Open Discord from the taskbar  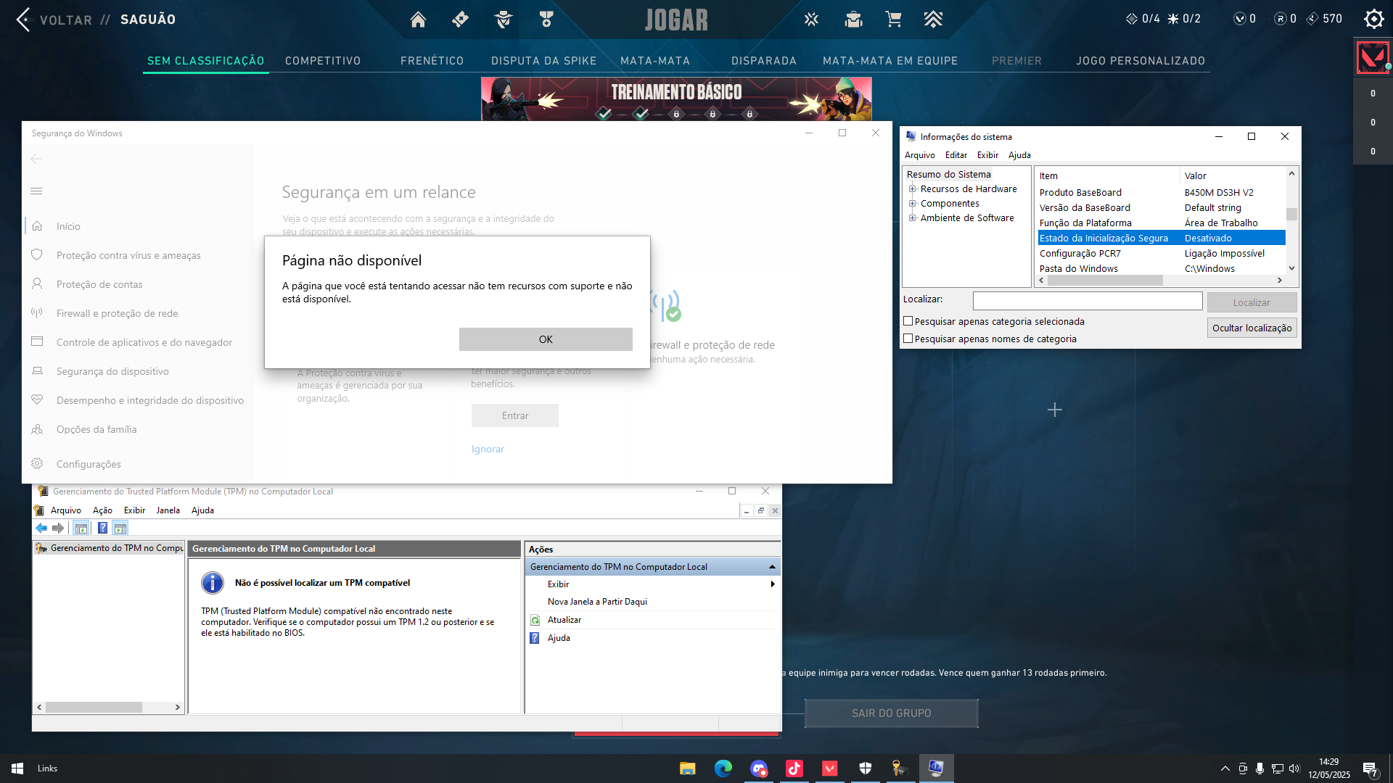point(758,768)
